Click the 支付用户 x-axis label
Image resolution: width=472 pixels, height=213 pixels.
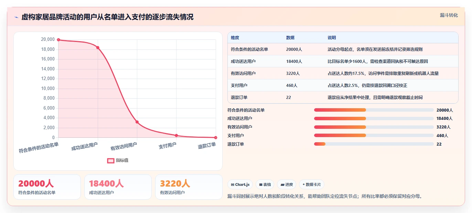coord(168,146)
